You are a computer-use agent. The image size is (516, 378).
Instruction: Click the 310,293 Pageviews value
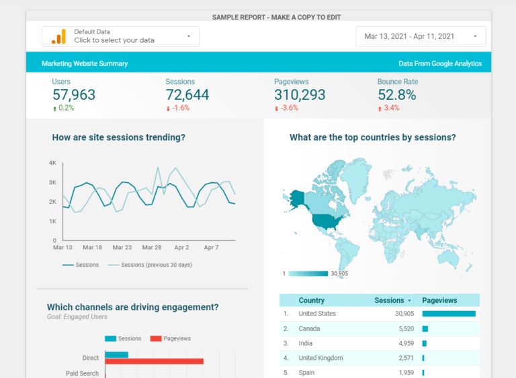tap(300, 94)
